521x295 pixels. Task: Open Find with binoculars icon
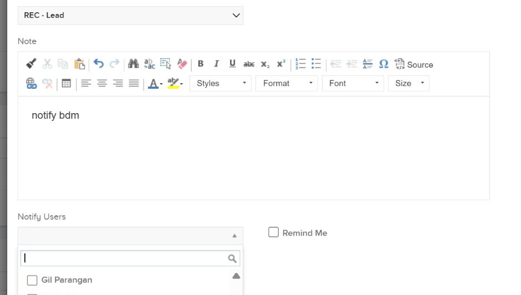[133, 63]
